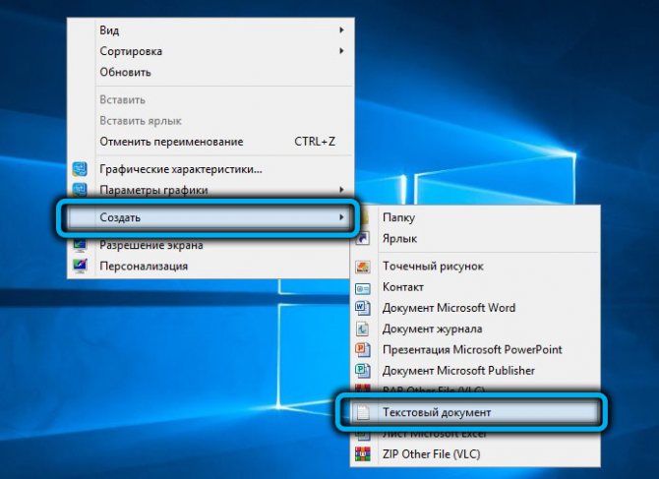Create a Точечный рисунок file
This screenshot has width=659, height=479.
click(475, 266)
